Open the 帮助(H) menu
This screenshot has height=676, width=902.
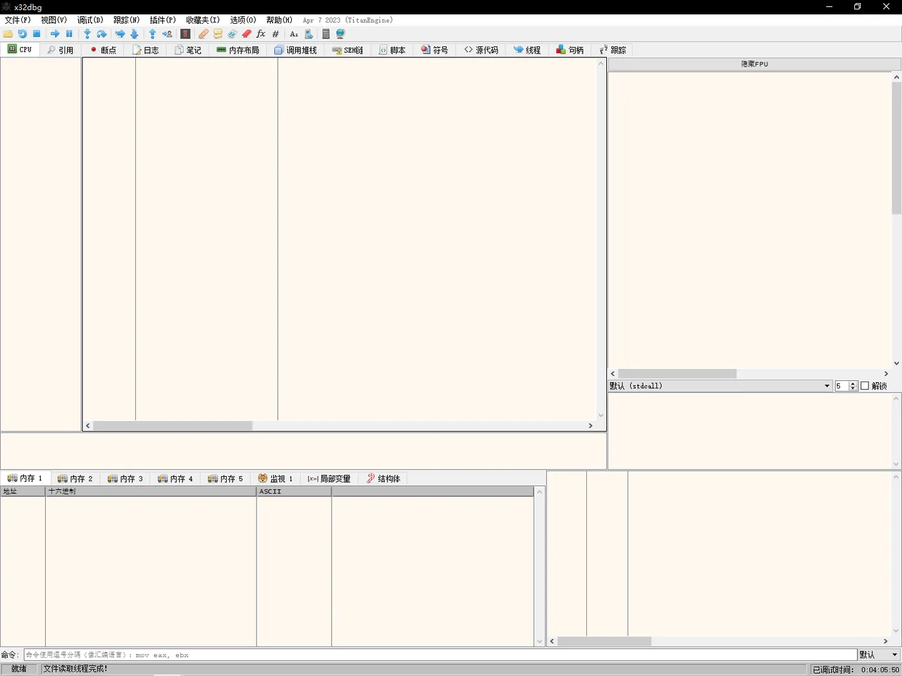pos(279,20)
